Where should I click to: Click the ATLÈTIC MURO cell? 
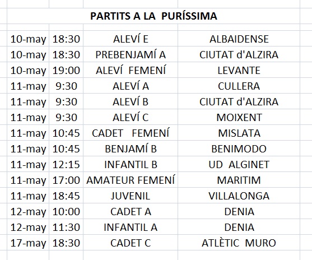239,243
